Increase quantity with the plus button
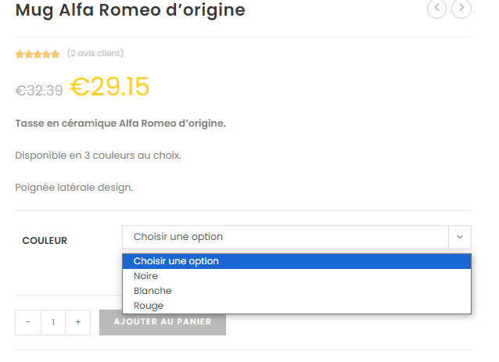 (x=77, y=322)
